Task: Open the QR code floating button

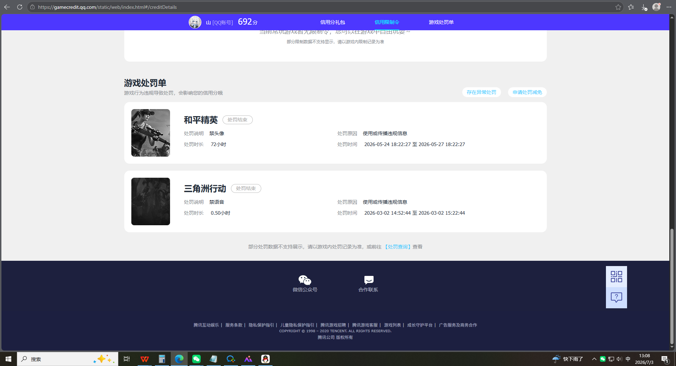Action: (616, 277)
